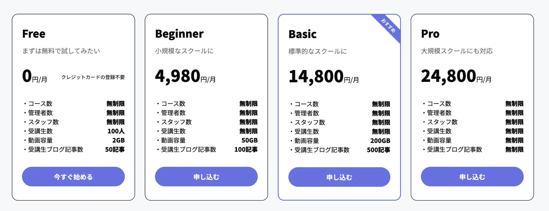The width and height of the screenshot is (549, 211).
Task: Click the Beginner plan title
Action: click(x=179, y=34)
